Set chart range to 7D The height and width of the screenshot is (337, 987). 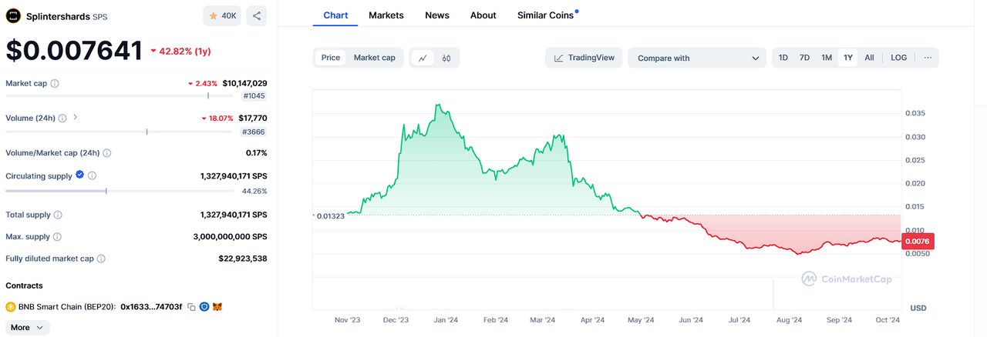point(804,58)
